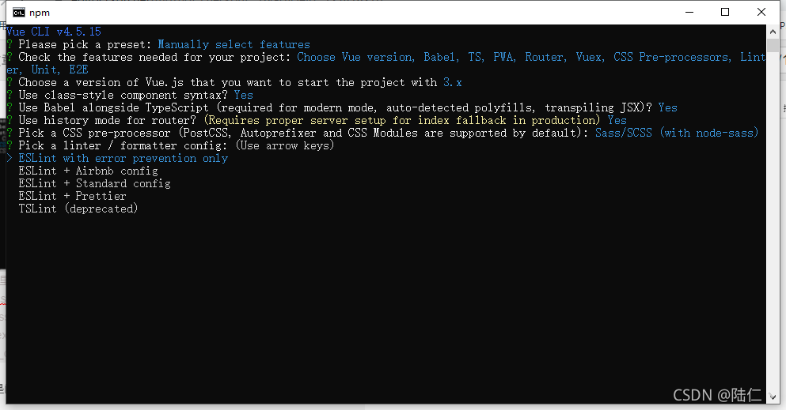Viewport: 786px width, 410px height.
Task: Close the npm console window
Action: tap(761, 12)
